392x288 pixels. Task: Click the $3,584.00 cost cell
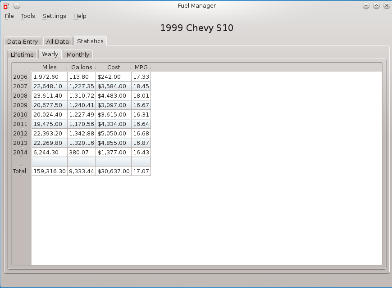pos(114,86)
